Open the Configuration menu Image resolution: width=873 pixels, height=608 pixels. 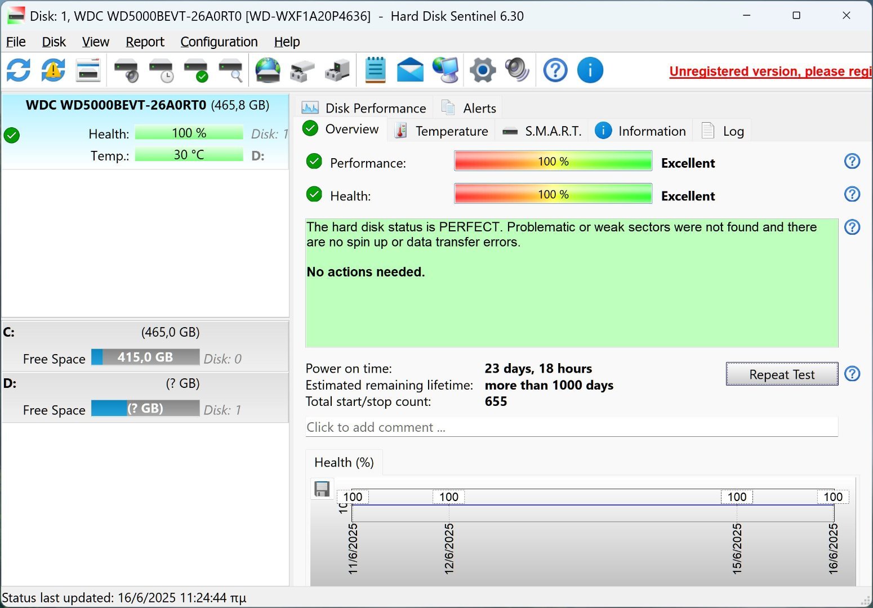pos(219,42)
